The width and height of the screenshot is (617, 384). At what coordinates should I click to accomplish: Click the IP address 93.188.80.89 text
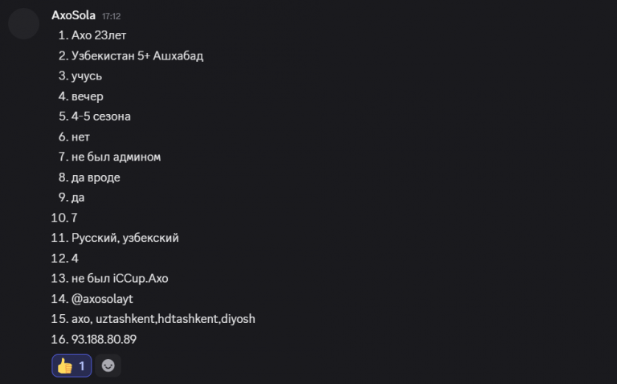point(104,339)
